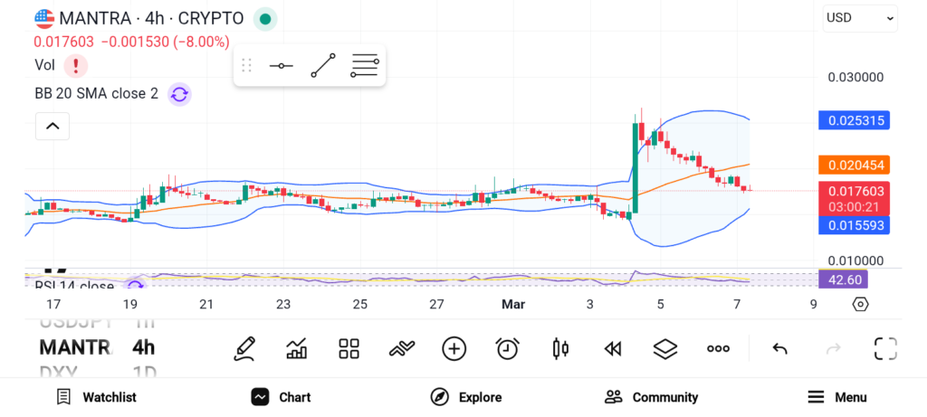Click the 0.030000 price axis label
The image size is (927, 417).
tap(855, 78)
